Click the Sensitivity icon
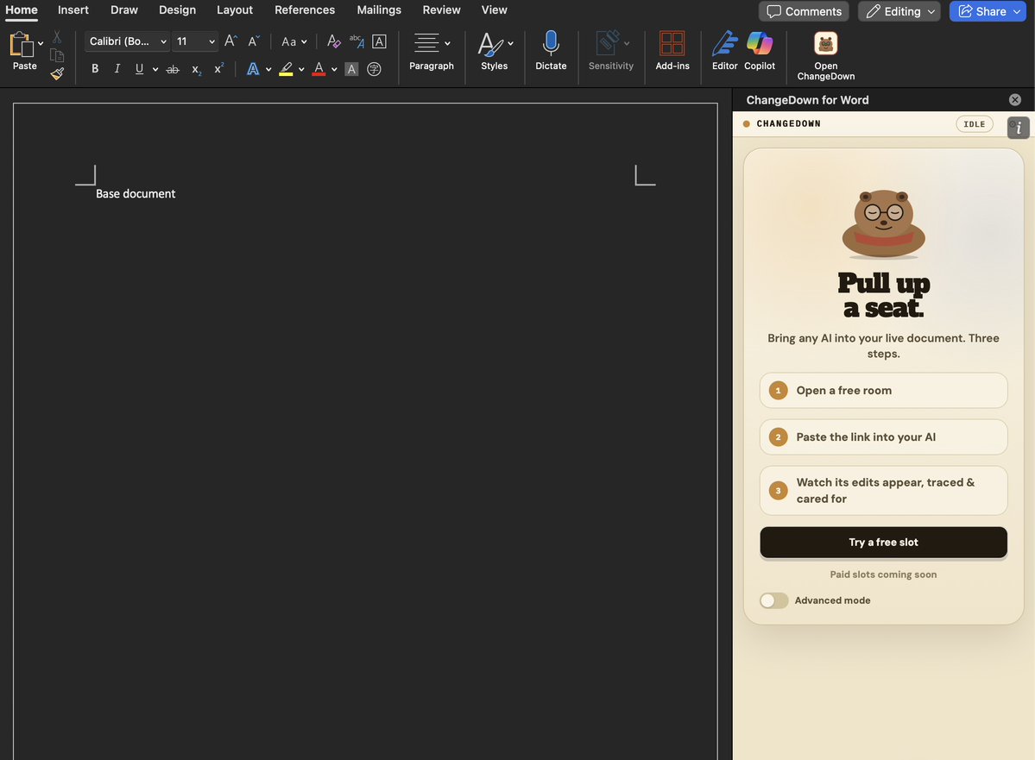Viewport: 1035px width, 760px height. 608,43
